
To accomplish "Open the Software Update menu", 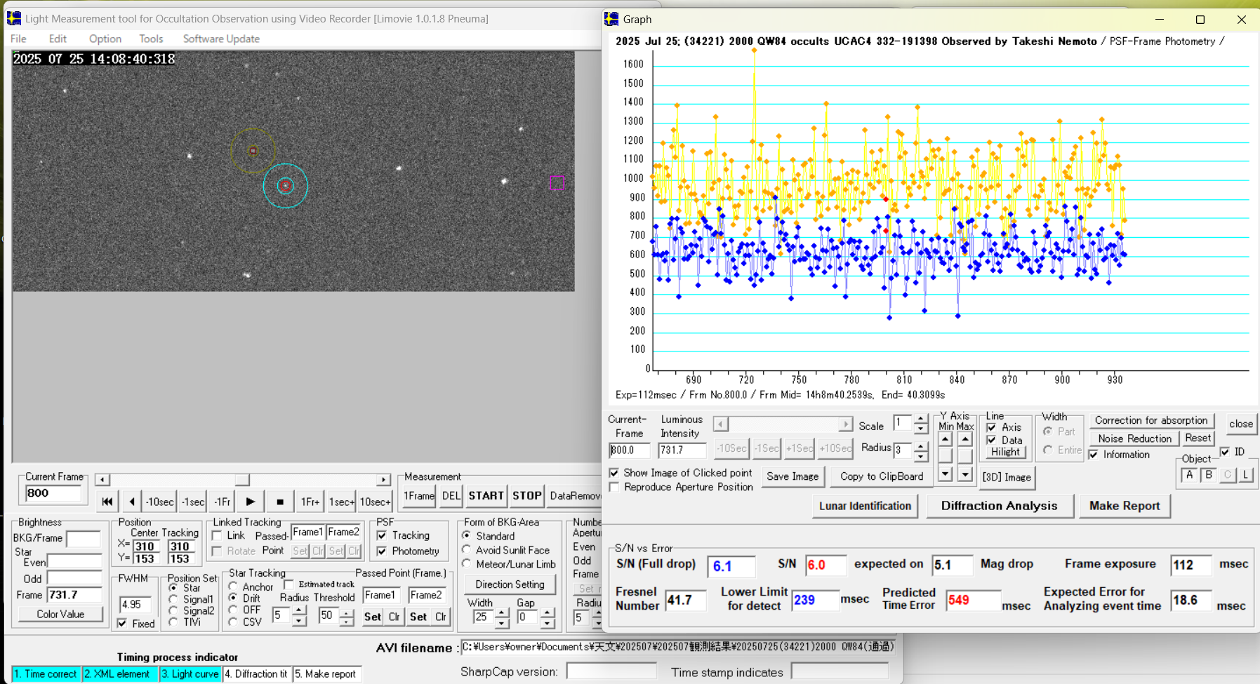I will [221, 39].
